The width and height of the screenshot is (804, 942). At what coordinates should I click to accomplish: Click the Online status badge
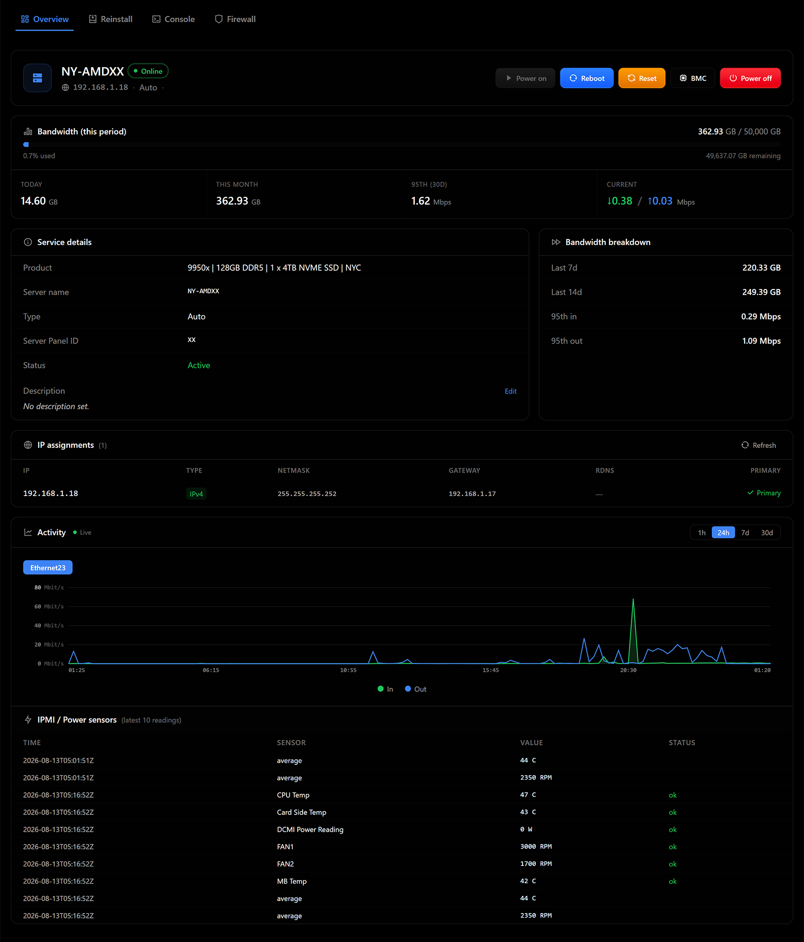[148, 71]
